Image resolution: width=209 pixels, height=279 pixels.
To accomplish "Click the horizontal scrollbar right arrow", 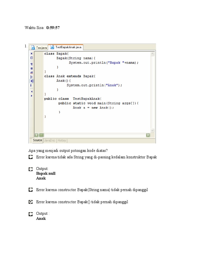I will click(148, 135).
